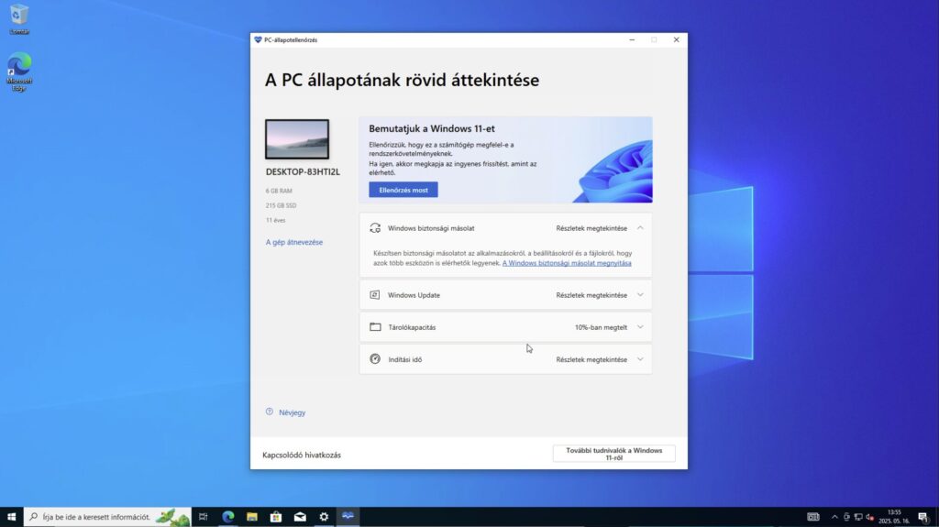Click the Tárolókapacitás folder icon
This screenshot has width=939, height=527.
(x=375, y=327)
